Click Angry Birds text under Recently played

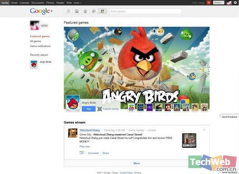click(x=45, y=62)
